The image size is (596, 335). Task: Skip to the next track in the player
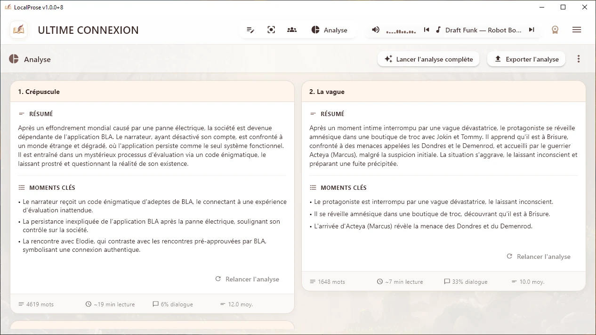tap(532, 30)
